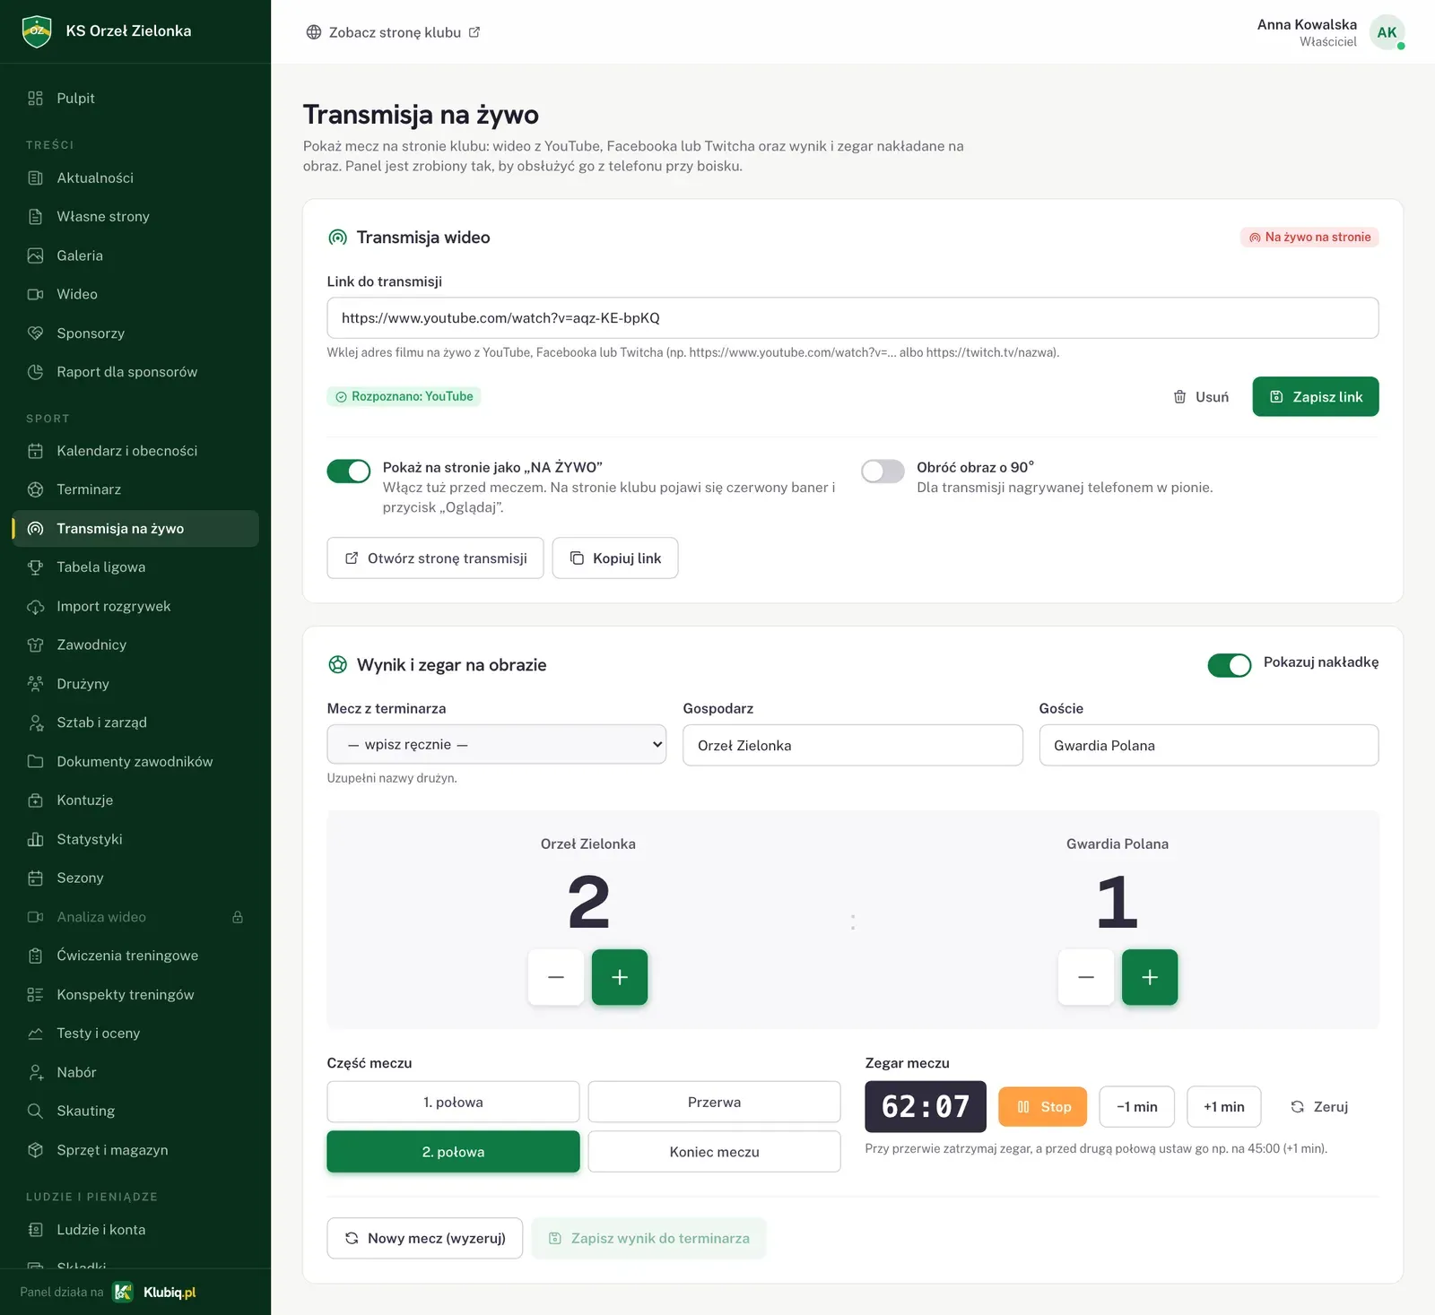The height and width of the screenshot is (1315, 1435).
Task: Select "1. połowa" match part
Action: [453, 1102]
